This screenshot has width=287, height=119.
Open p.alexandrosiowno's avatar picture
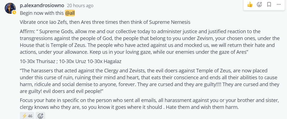(10, 8)
